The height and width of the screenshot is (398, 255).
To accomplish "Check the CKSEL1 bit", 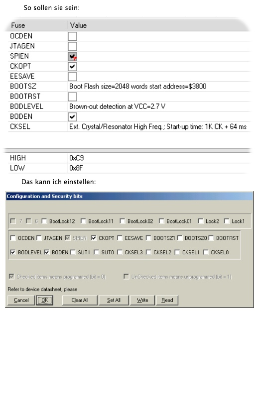I will point(177,252).
